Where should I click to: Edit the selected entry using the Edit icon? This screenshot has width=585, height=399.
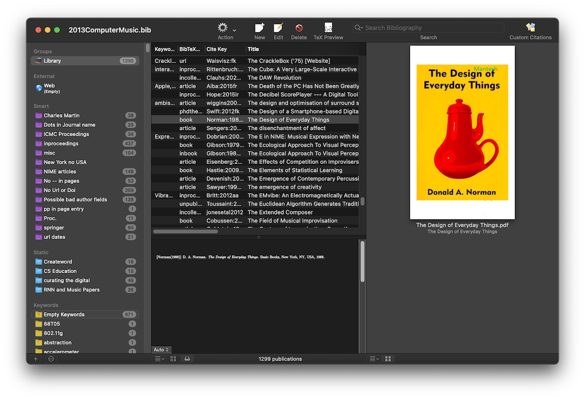click(x=278, y=28)
